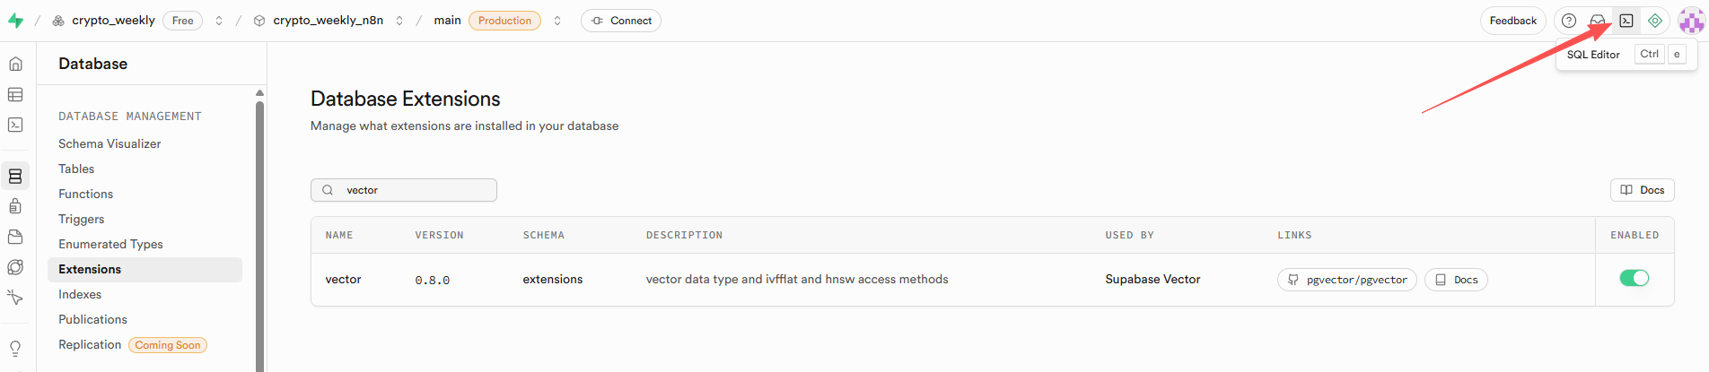Open the Supabase AI assistant diamond icon
The width and height of the screenshot is (1709, 372).
click(1655, 21)
